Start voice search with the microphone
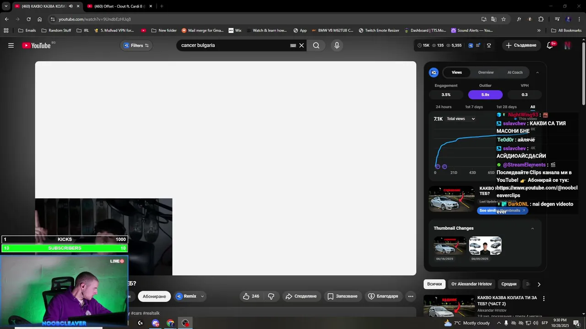This screenshot has height=329, width=586. (337, 45)
